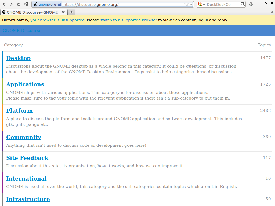The width and height of the screenshot is (275, 206).
Task: Follow 'your browser is unsupported' link
Action: pos(57,20)
